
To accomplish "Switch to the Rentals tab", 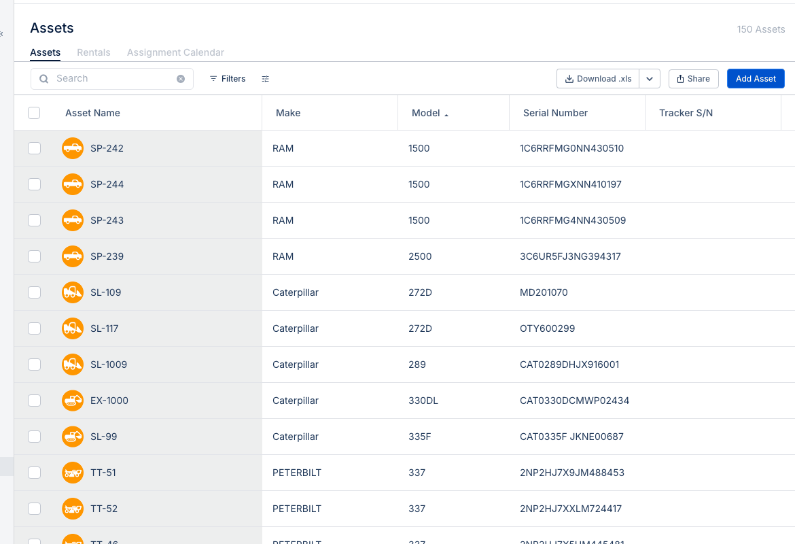I will click(x=93, y=52).
